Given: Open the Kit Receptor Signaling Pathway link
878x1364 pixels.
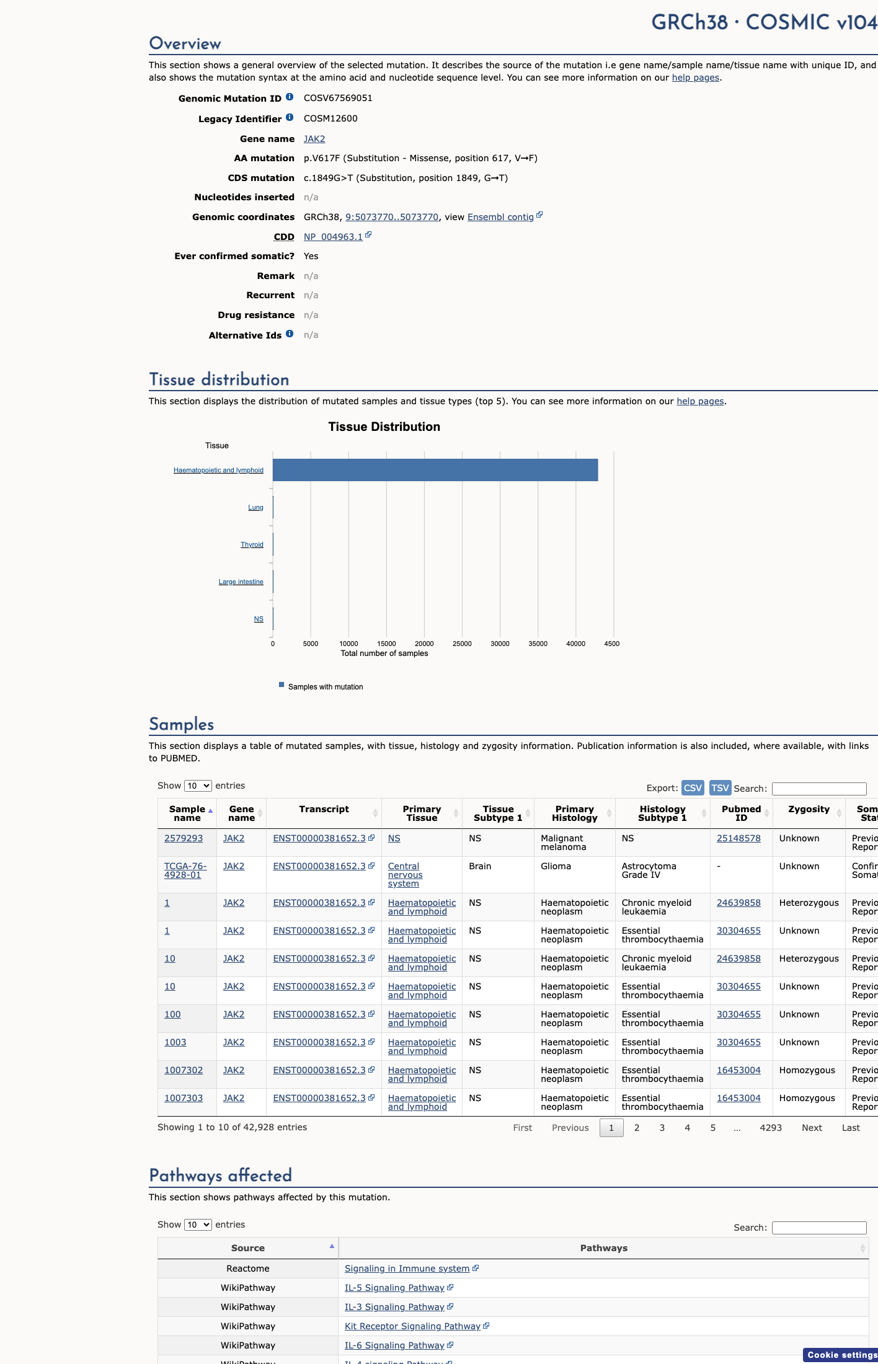Looking at the screenshot, I should tap(412, 1326).
